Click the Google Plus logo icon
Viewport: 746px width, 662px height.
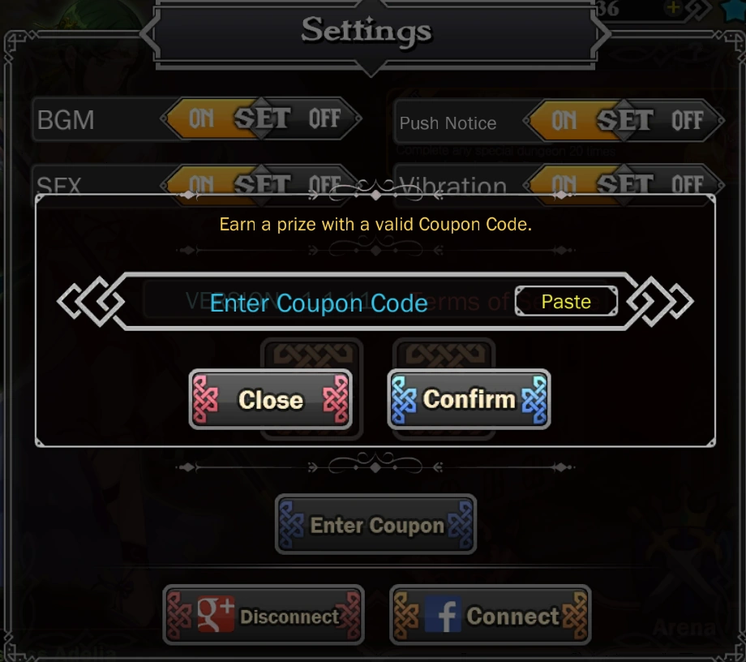216,614
